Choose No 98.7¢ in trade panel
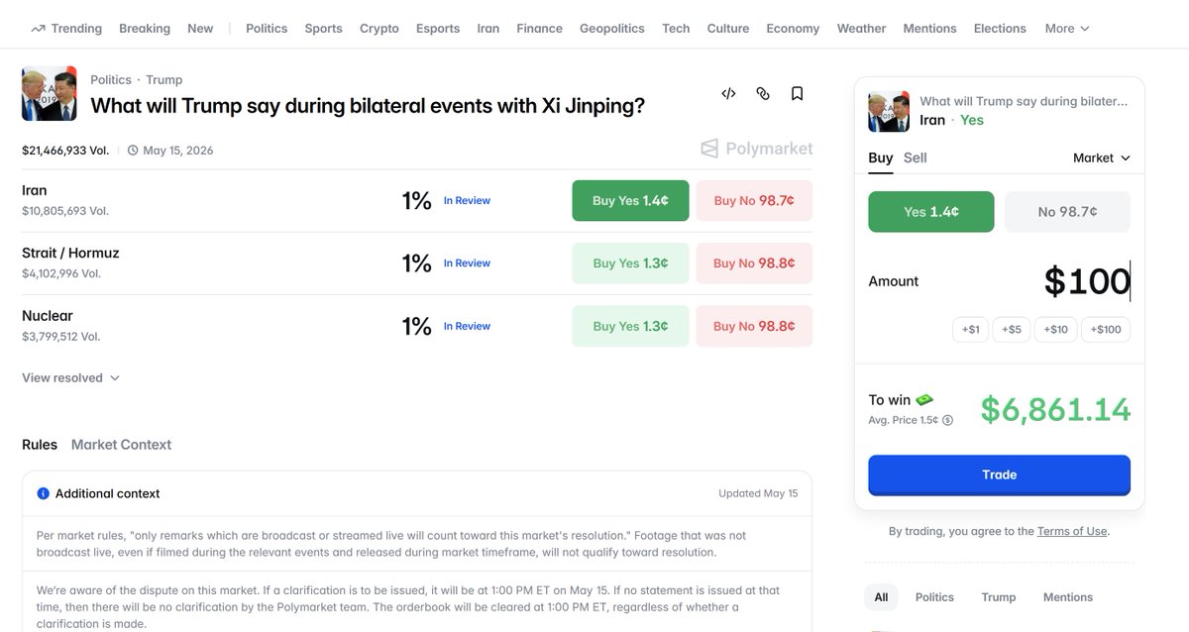 click(x=1067, y=212)
